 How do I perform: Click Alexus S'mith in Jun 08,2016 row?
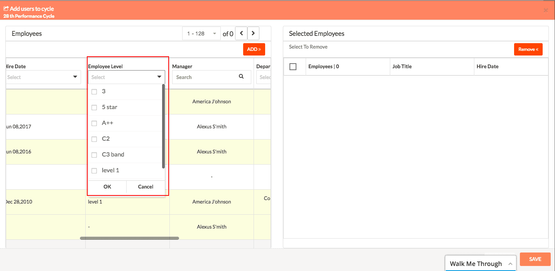coord(212,151)
